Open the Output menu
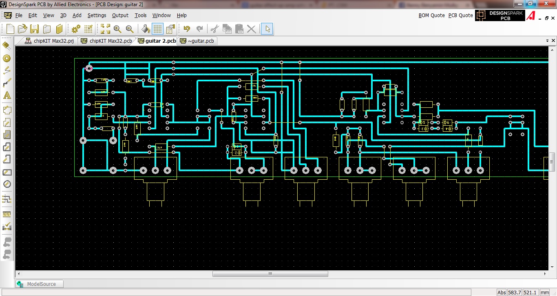557x296 pixels. (x=120, y=15)
